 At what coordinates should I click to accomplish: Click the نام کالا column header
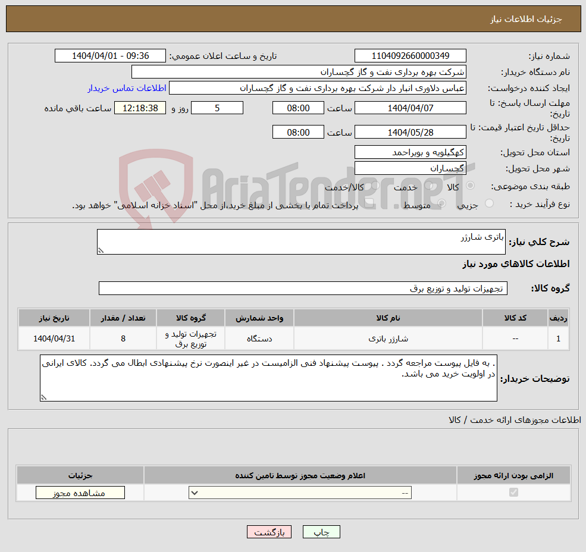388,318
